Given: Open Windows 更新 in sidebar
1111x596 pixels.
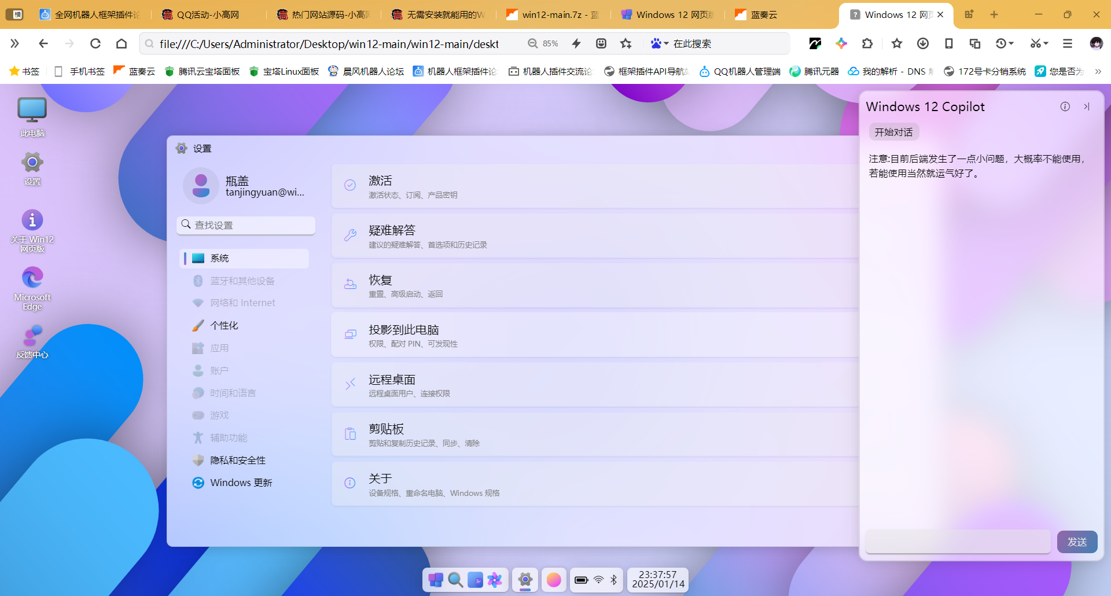Looking at the screenshot, I should click(x=244, y=483).
